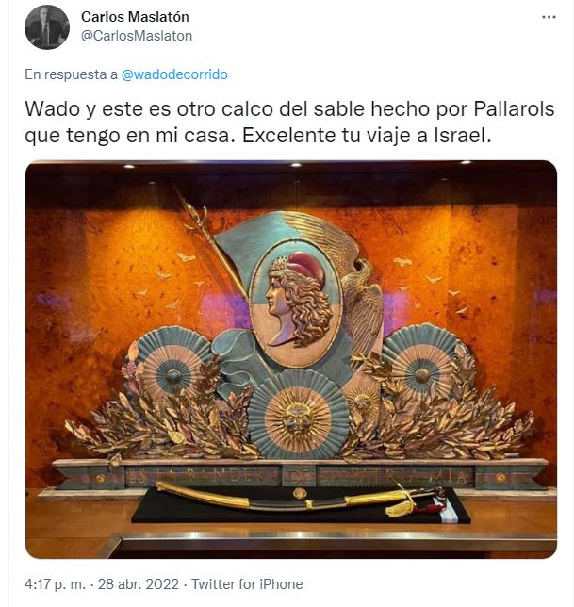Viewport: 574px width, 607px height.
Task: Open the tweet's three-dot more options menu
Action: click(x=549, y=17)
